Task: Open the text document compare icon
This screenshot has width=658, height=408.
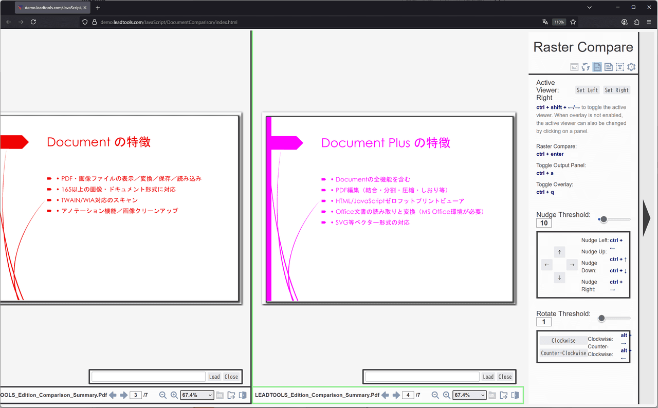Action: [x=608, y=67]
